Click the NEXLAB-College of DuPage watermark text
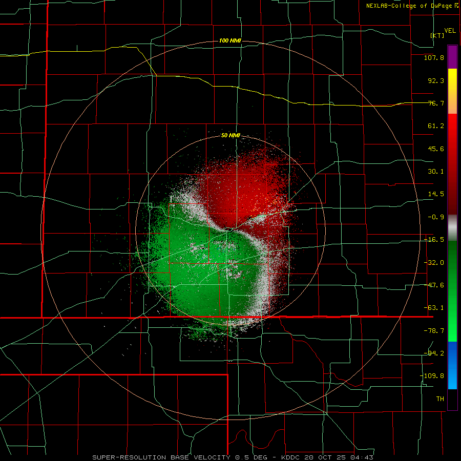461x461 pixels. [412, 6]
